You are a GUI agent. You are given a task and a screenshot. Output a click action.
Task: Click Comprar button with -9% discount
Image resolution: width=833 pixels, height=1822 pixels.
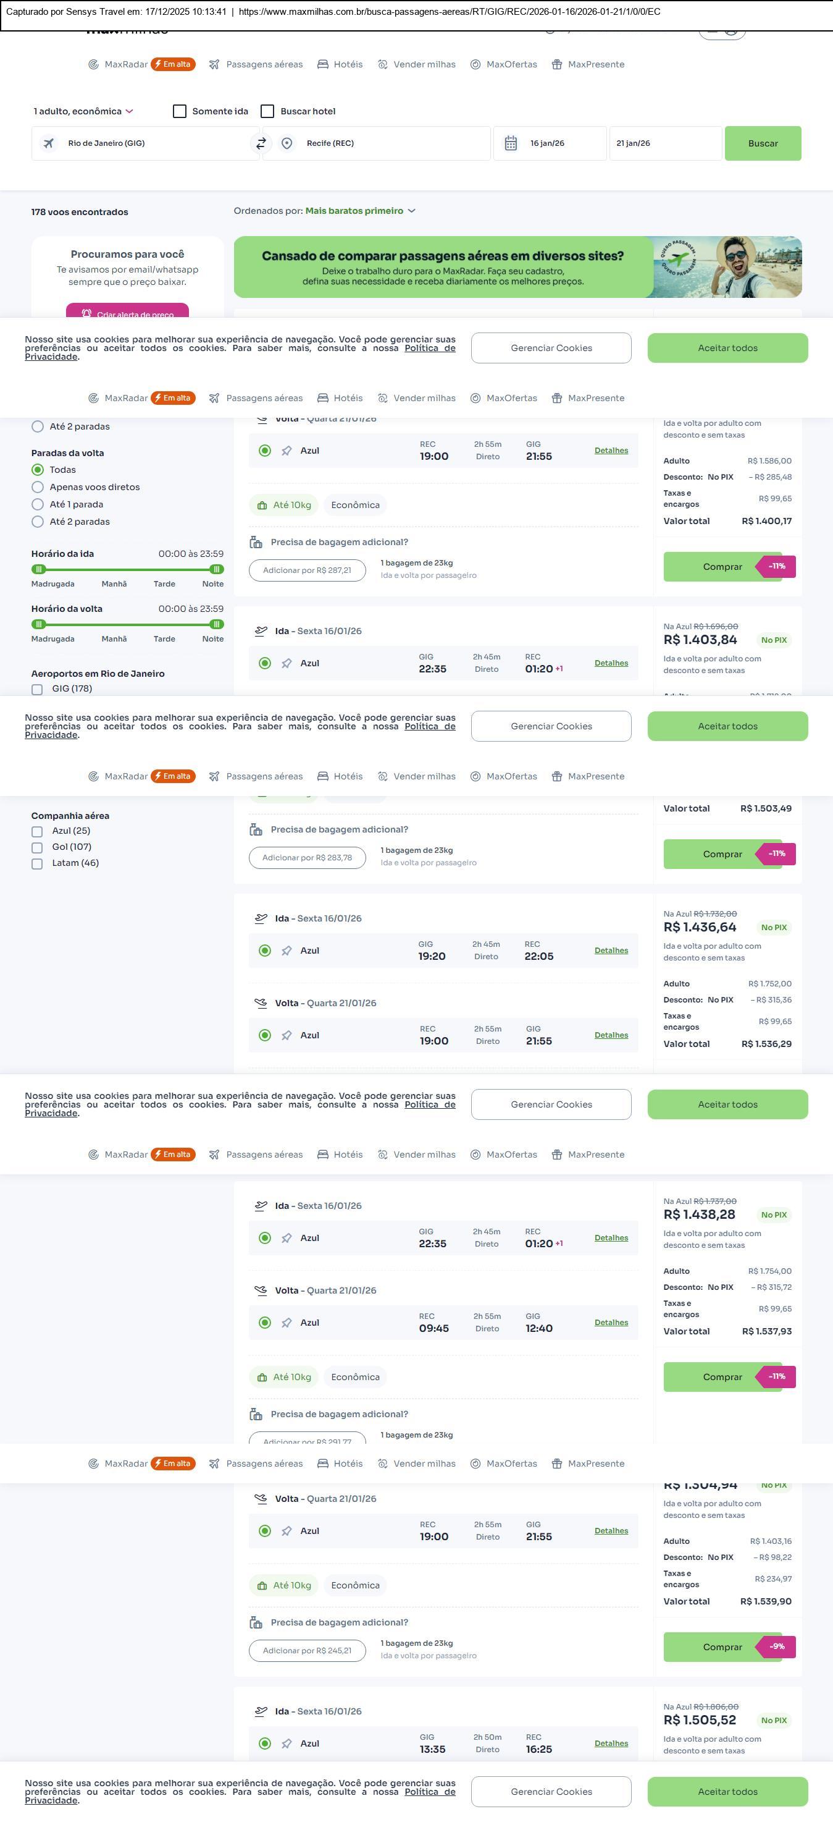coord(722,1646)
